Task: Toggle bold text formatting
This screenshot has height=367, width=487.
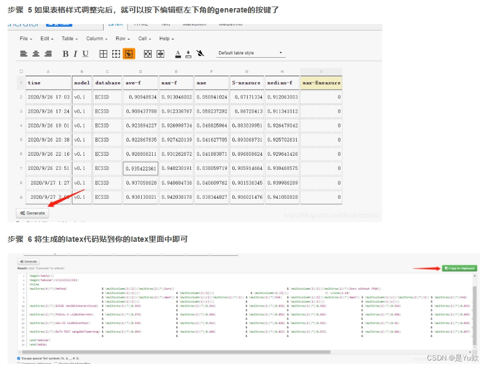Action: coord(65,53)
